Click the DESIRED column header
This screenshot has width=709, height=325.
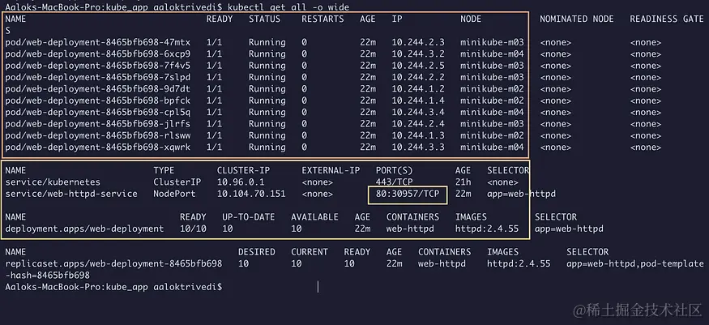(x=256, y=252)
